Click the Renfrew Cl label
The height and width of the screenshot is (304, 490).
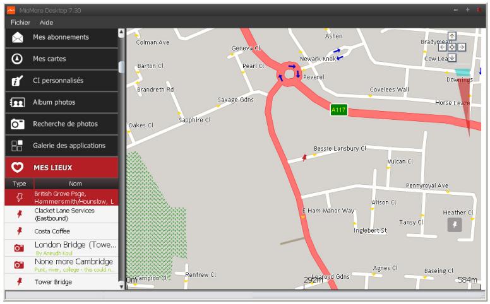(x=201, y=274)
